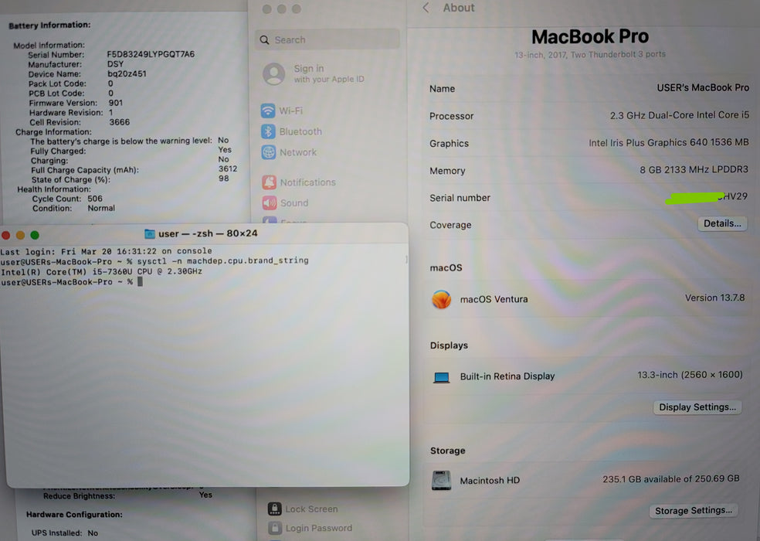Open Network settings in sidebar

289,152
